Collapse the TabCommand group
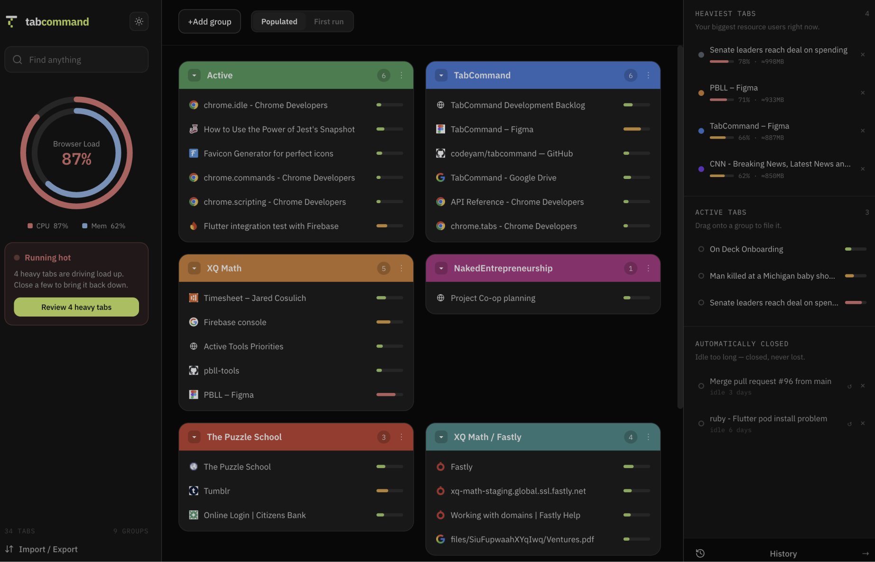875x562 pixels. coord(441,75)
